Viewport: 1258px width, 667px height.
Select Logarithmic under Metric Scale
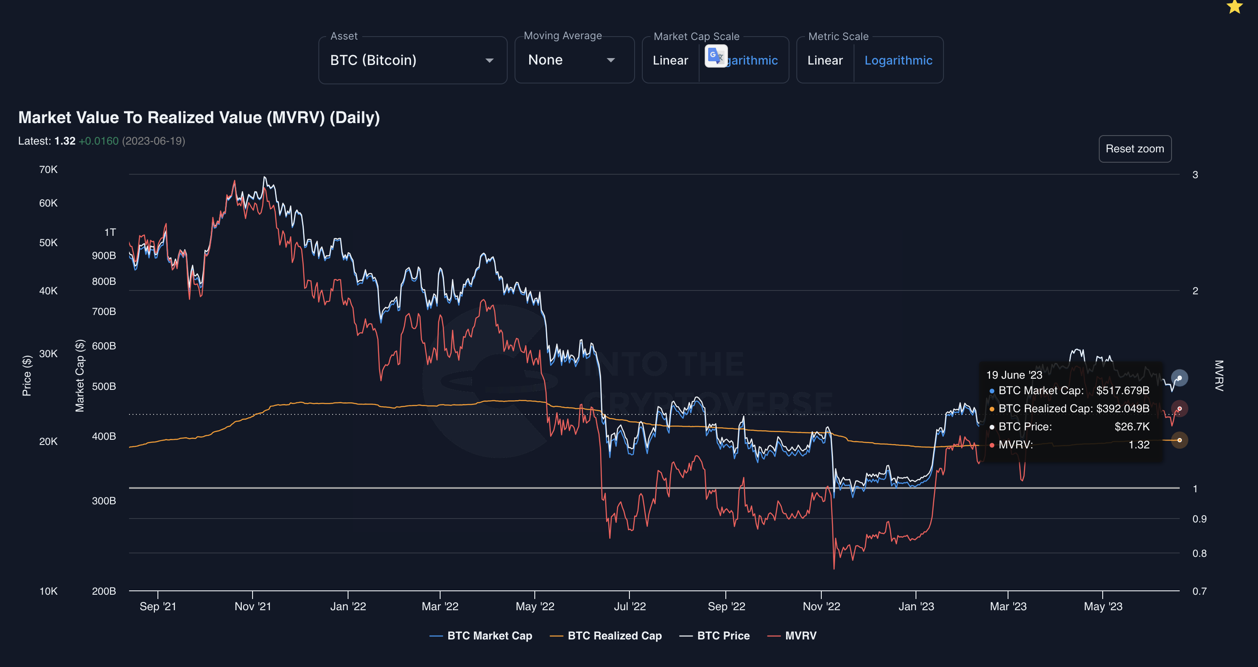(x=898, y=60)
